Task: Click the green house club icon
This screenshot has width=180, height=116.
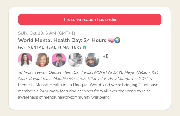Action: tap(85, 47)
